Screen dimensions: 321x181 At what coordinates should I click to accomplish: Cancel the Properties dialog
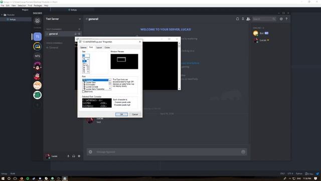135,114
